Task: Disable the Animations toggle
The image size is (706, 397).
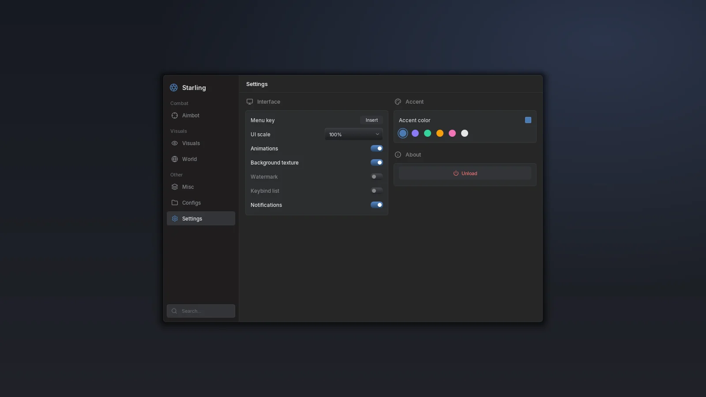Action: [x=377, y=149]
